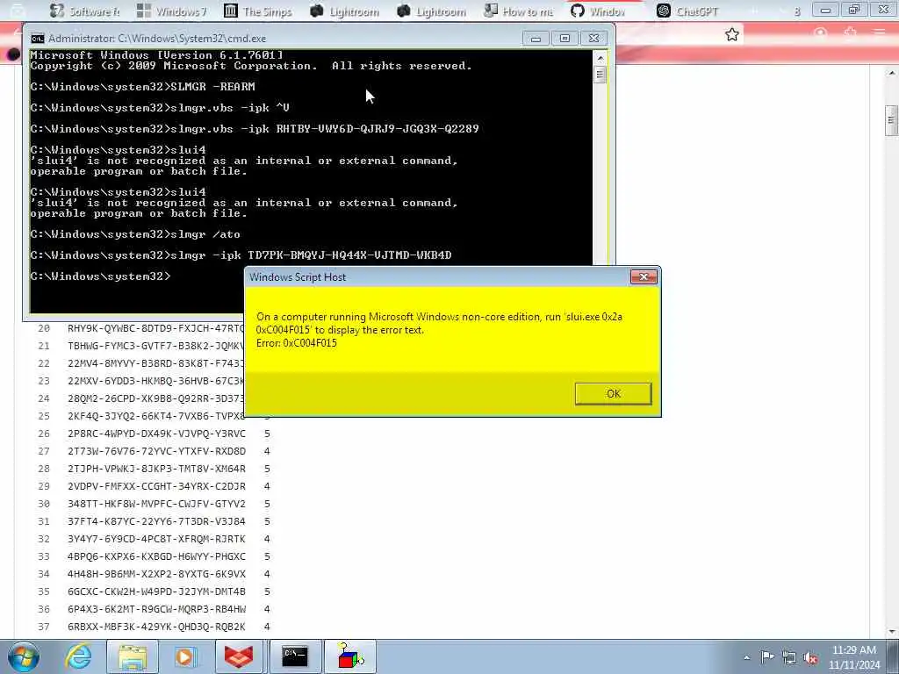Image resolution: width=899 pixels, height=674 pixels.
Task: Select key 4H48H-9B6MM-X2XP2-8YXTG-6K9VX
Action: (156, 574)
